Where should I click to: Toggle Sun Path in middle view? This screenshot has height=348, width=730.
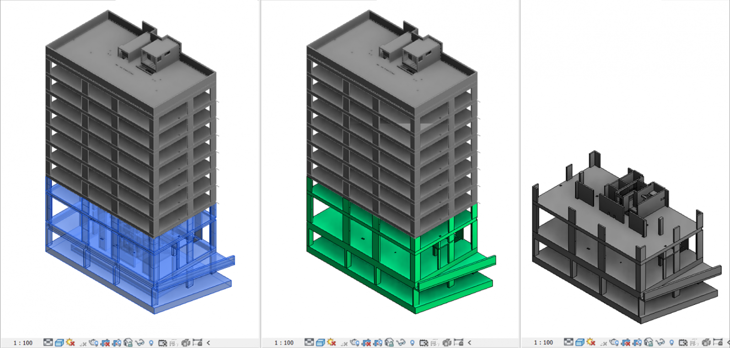331,343
